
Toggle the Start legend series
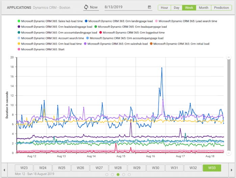[41, 49]
